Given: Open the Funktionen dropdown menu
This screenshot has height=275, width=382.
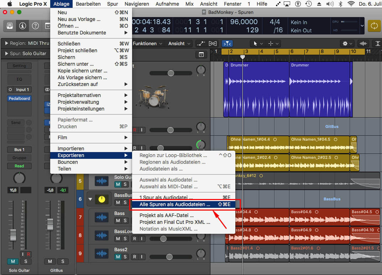Looking at the screenshot, I should (147, 43).
